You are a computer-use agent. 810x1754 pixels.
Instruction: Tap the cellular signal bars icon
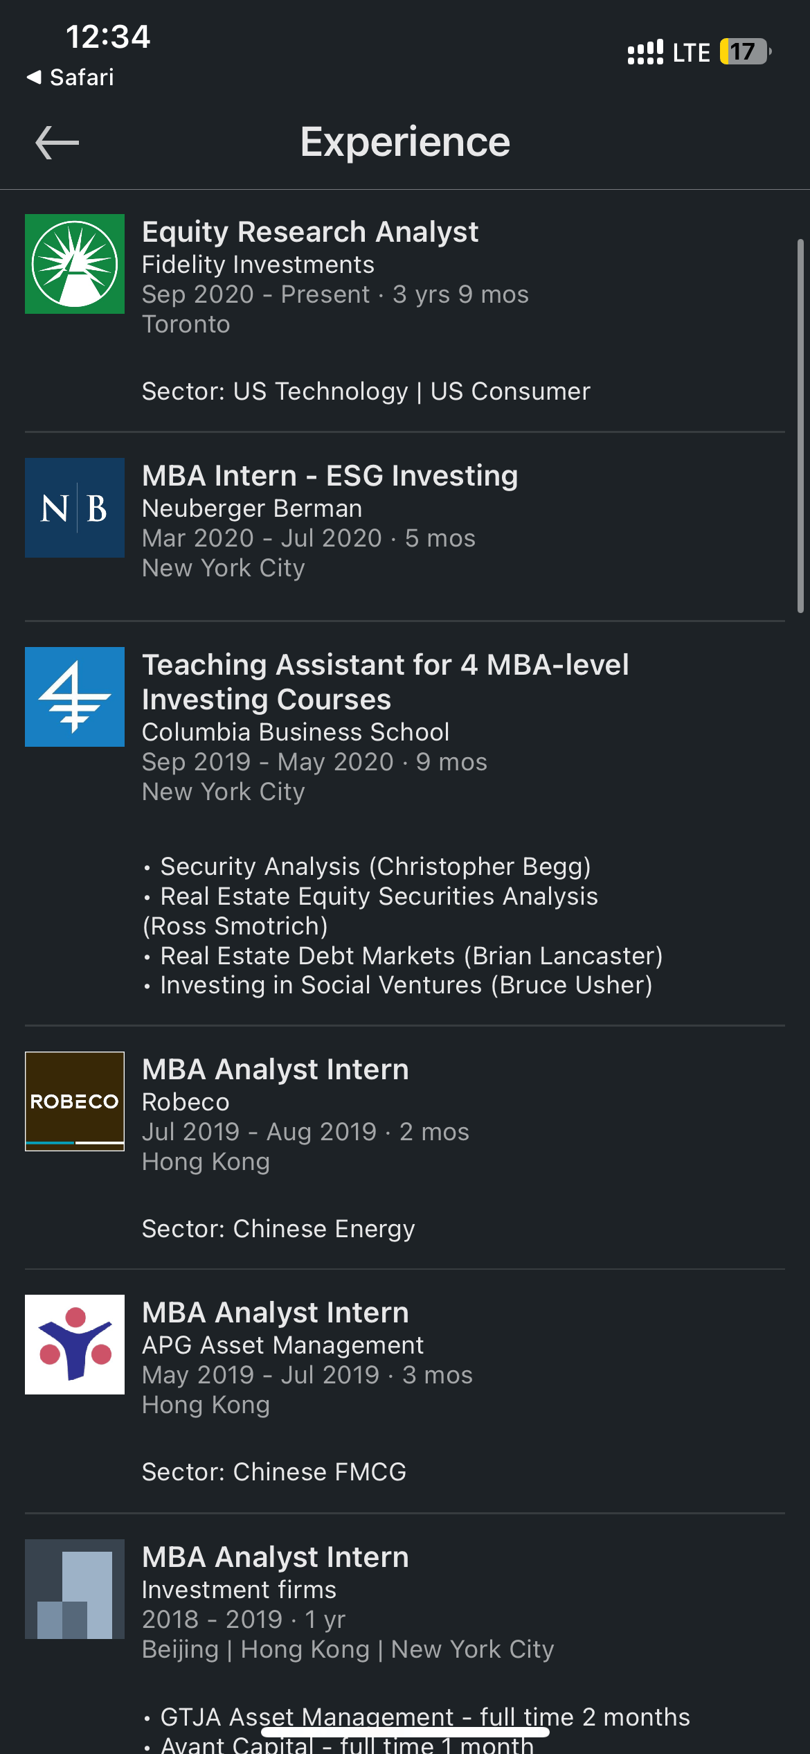click(x=645, y=52)
